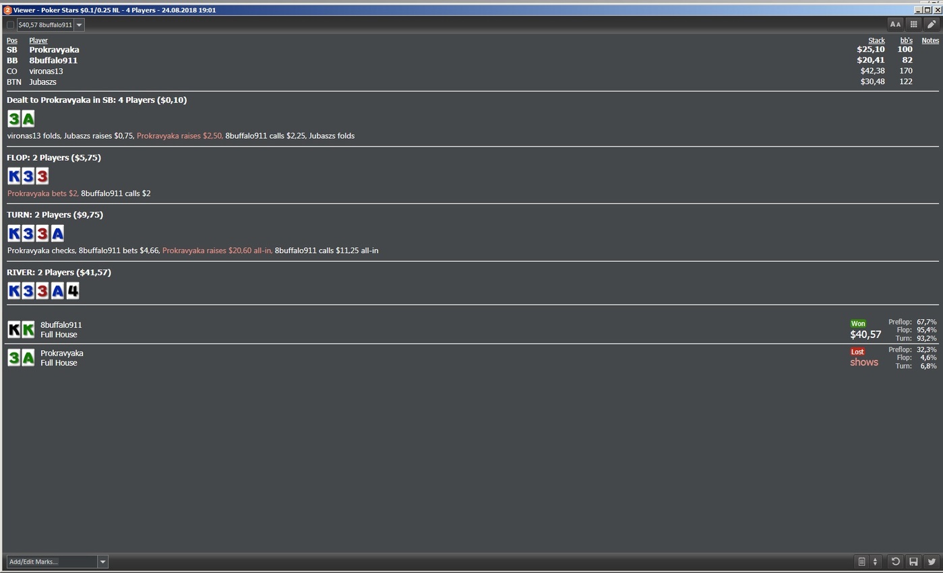Viewport: 943px width, 573px height.
Task: Click the green Won badge
Action: coord(857,324)
